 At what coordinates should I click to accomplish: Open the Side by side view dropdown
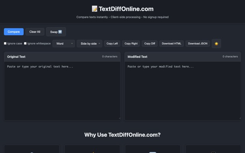pyautogui.click(x=89, y=44)
